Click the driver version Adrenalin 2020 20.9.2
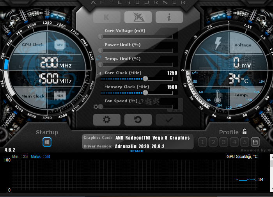The height and width of the screenshot is (197, 273). point(140,146)
